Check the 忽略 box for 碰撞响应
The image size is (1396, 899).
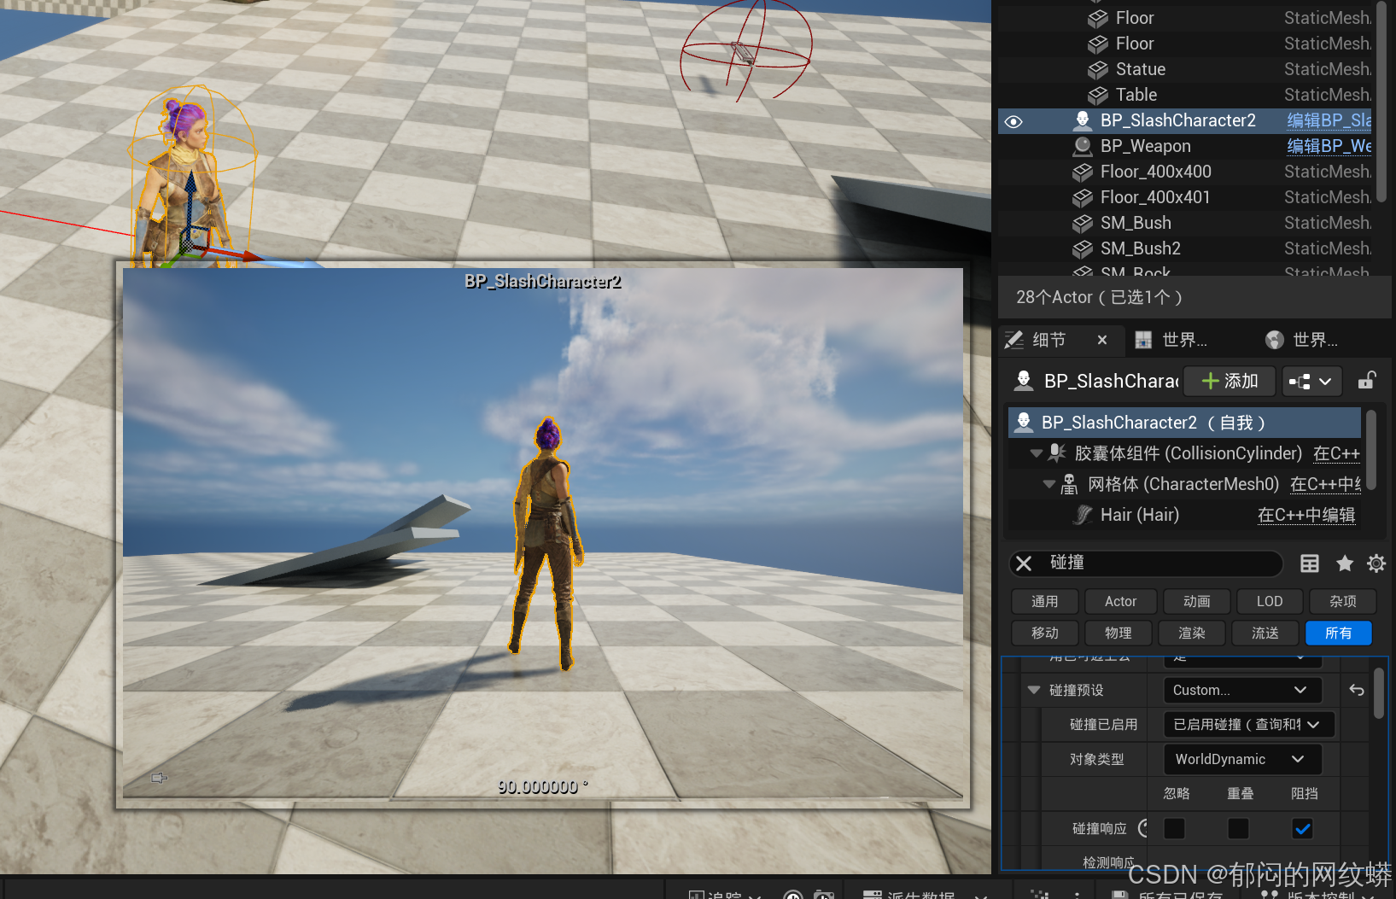point(1175,828)
